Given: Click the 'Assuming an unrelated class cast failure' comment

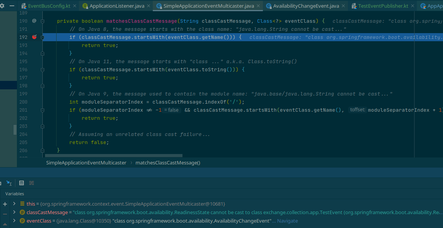Looking at the screenshot, I should (x=140, y=134).
